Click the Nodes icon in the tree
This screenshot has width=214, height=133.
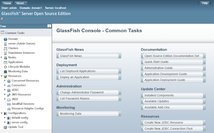[5, 58]
